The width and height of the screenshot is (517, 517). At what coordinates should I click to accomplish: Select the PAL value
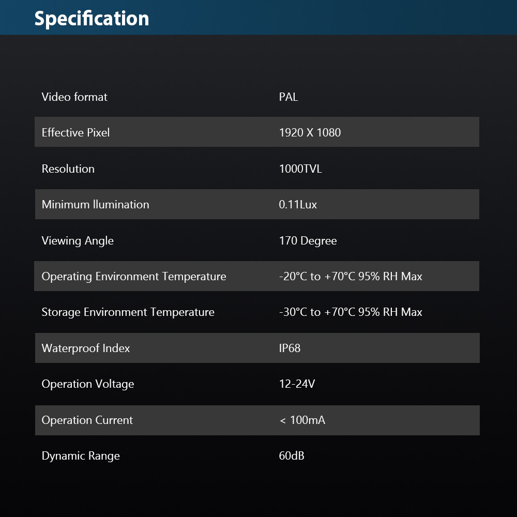point(288,97)
